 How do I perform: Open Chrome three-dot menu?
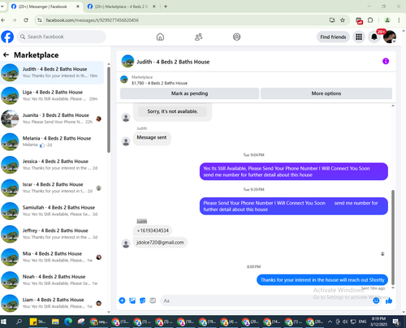tap(399, 20)
